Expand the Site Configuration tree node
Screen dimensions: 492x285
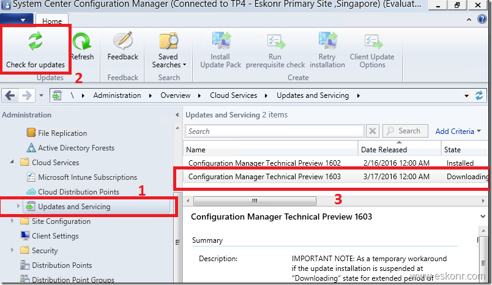coord(13,221)
